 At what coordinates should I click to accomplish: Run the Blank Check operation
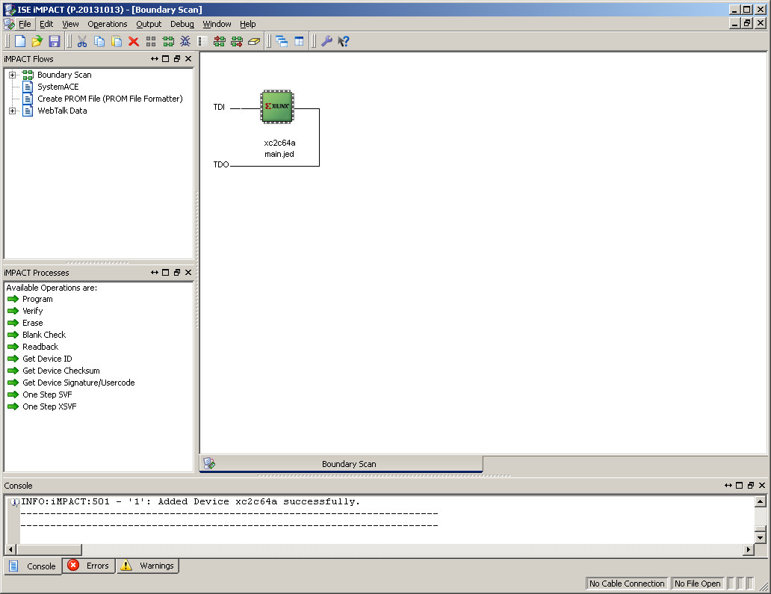[44, 335]
